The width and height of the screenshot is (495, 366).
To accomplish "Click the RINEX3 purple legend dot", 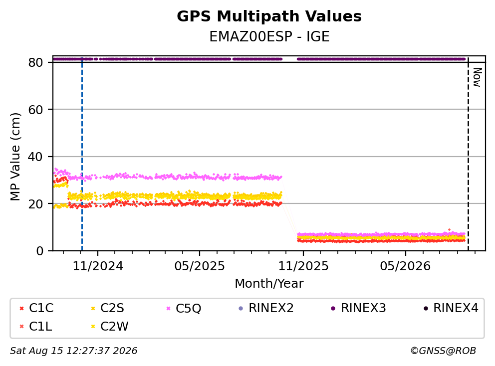I will tap(333, 308).
